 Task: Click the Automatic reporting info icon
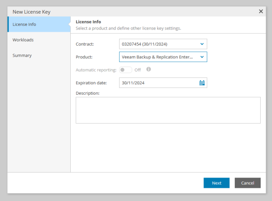(149, 69)
